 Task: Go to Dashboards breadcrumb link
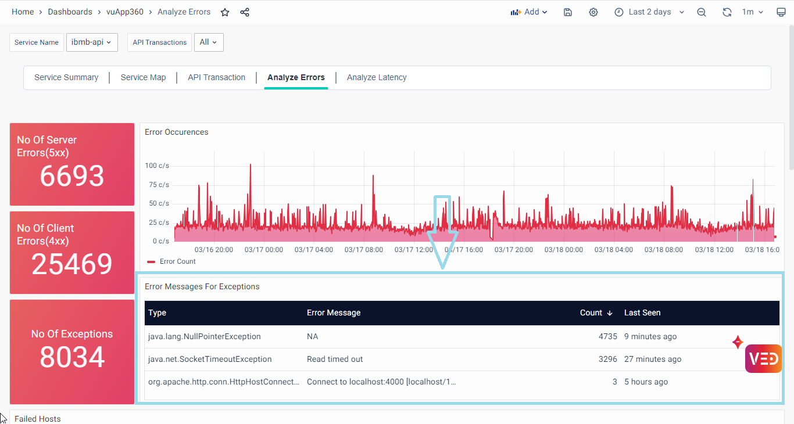70,12
